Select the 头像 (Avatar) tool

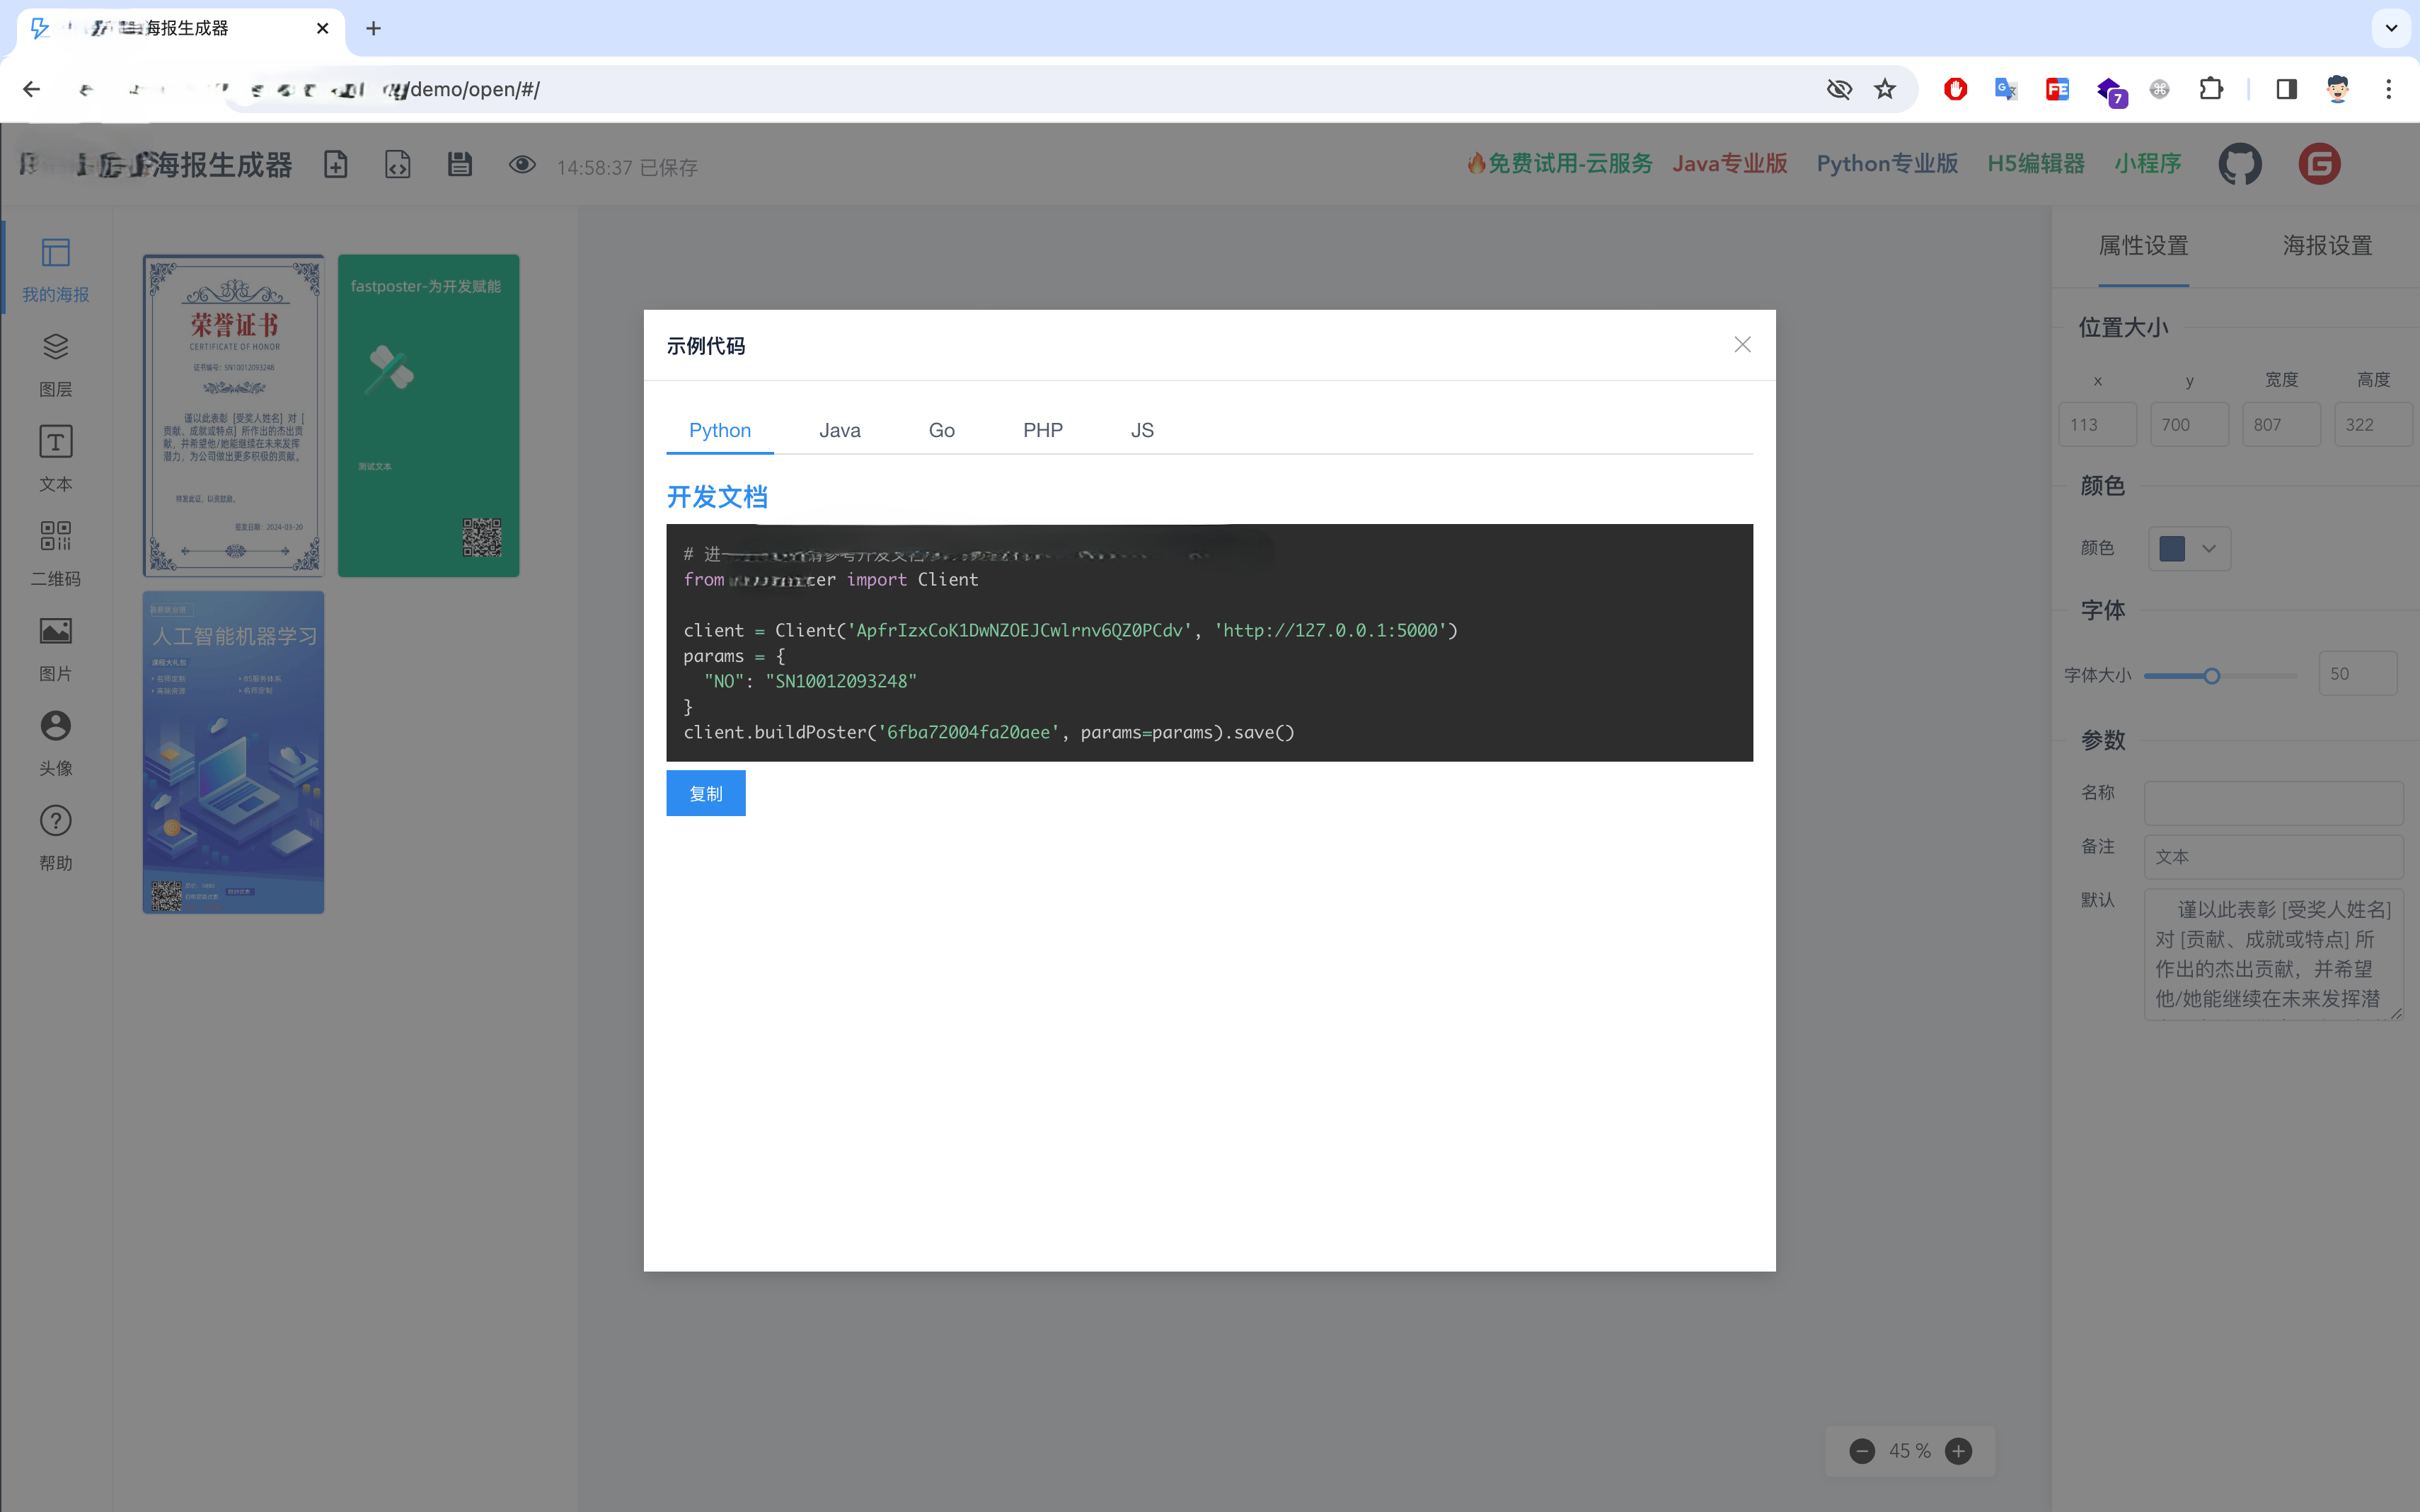coord(55,740)
